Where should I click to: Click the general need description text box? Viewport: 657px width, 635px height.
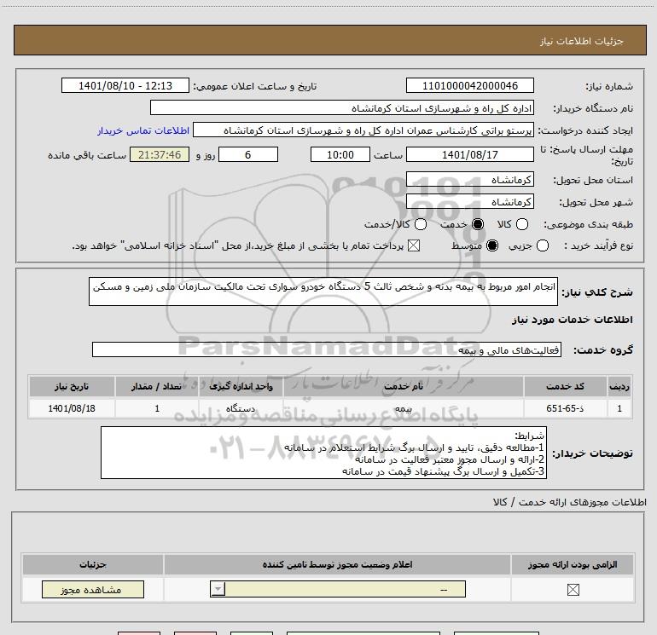(x=323, y=291)
